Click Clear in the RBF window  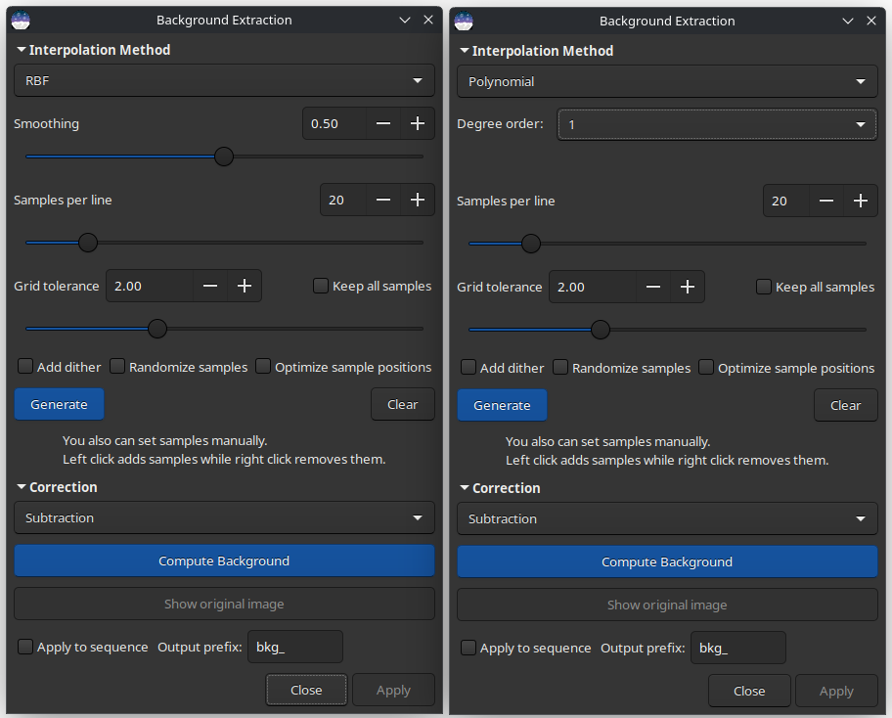coord(403,405)
